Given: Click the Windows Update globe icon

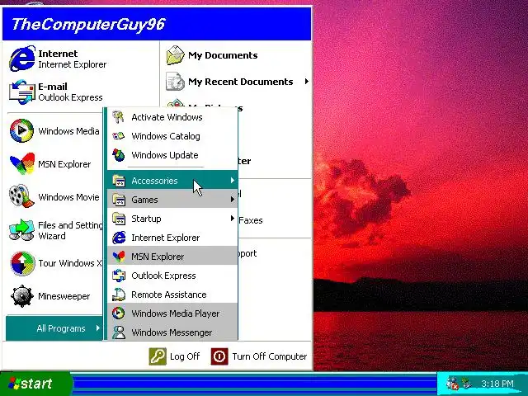Looking at the screenshot, I should (119, 155).
